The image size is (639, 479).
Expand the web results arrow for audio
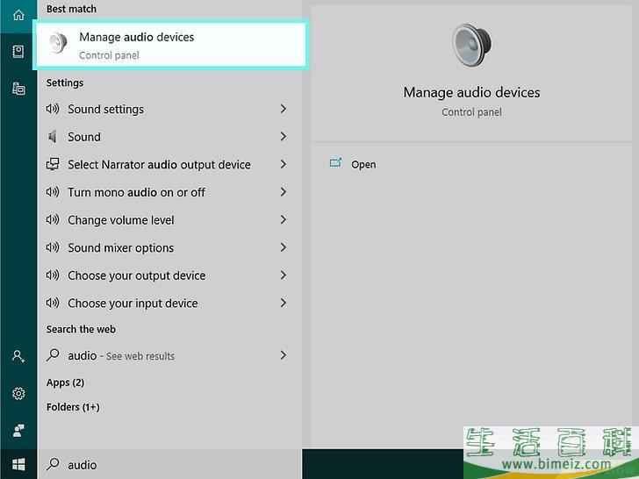click(x=283, y=355)
